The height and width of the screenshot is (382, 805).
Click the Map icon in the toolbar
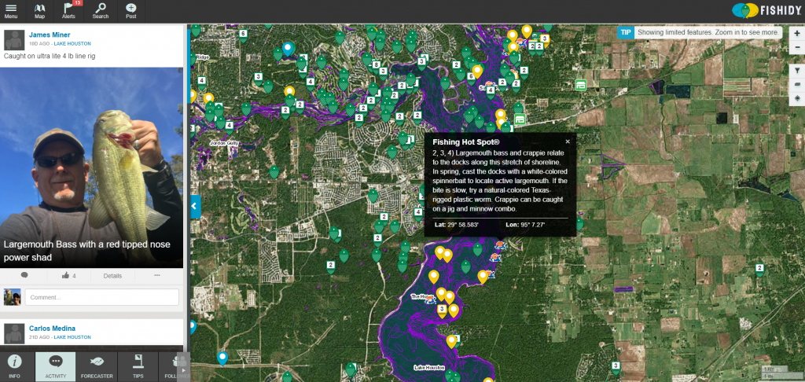tap(39, 10)
